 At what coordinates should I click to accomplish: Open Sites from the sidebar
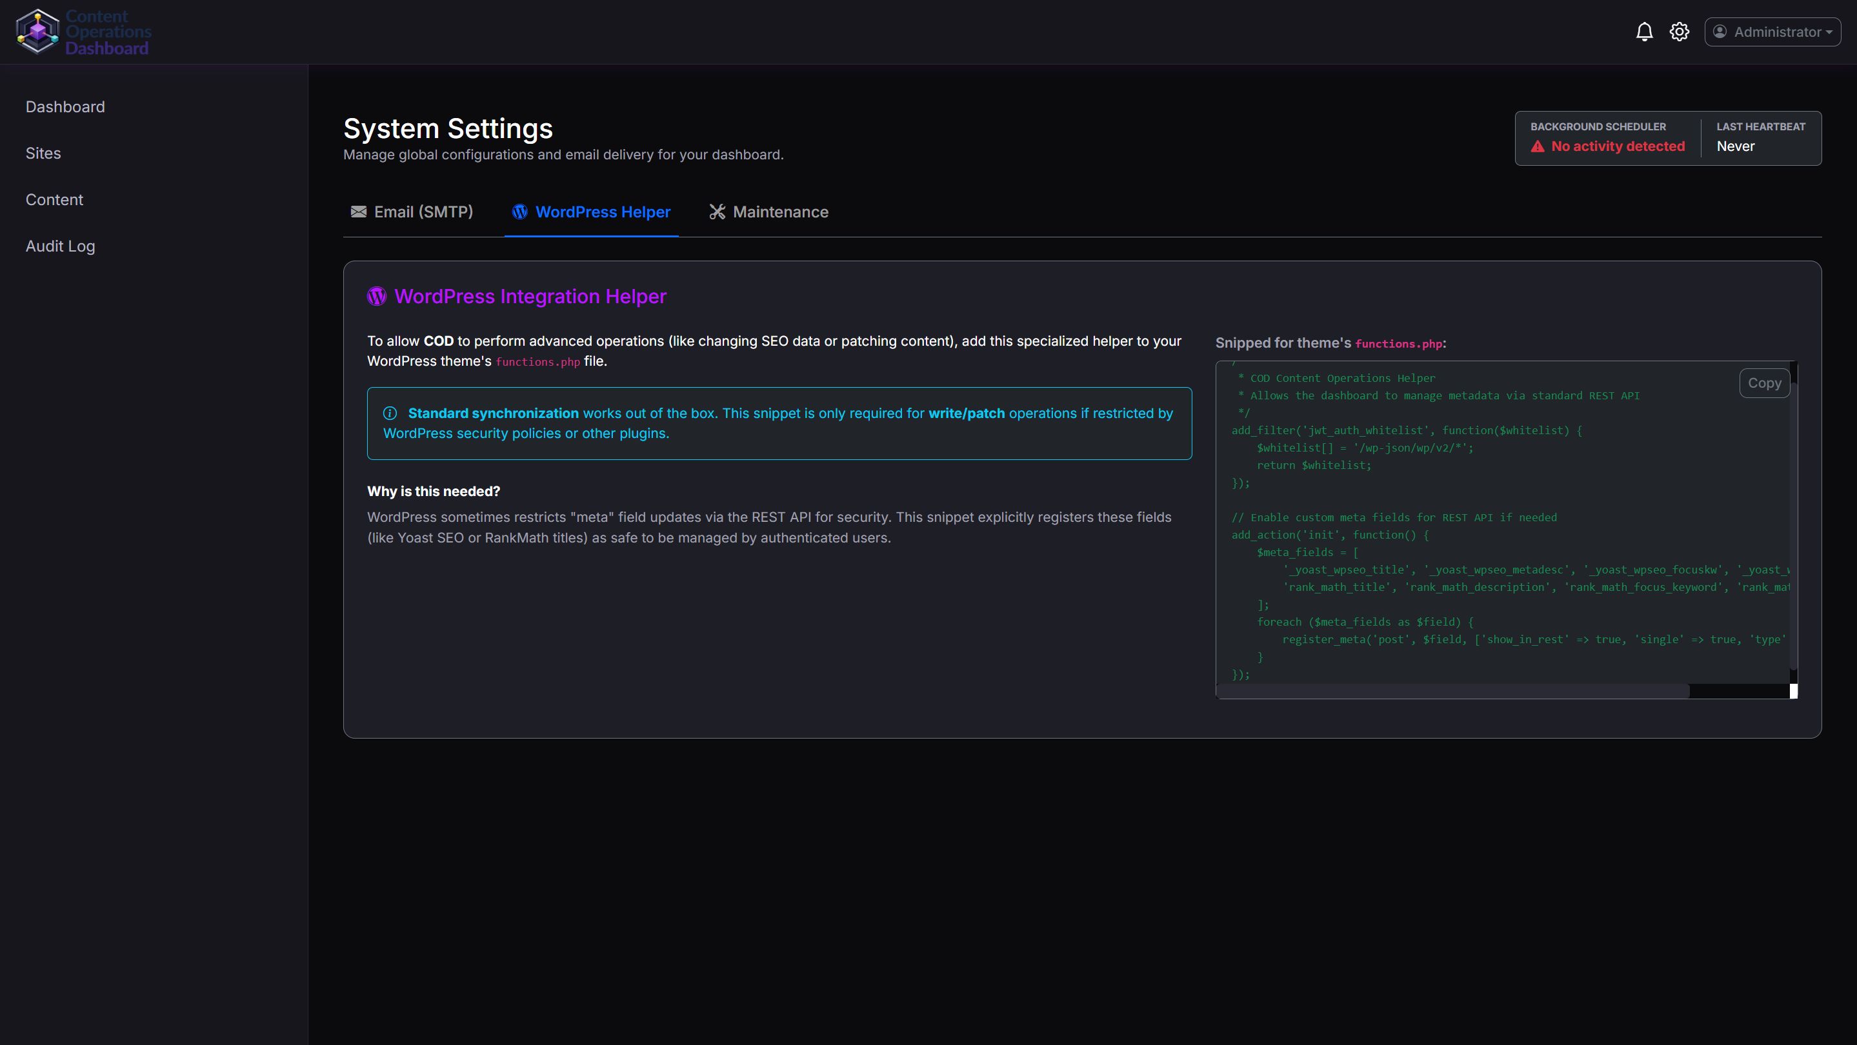point(43,154)
